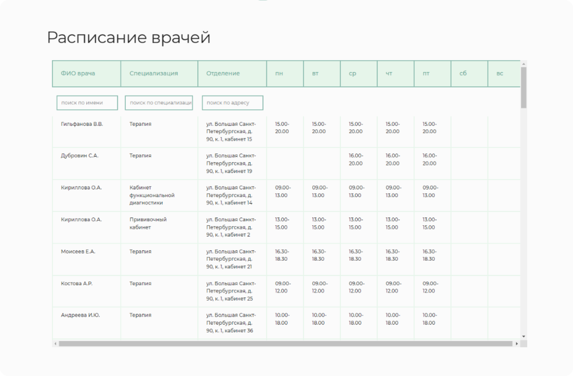Click the "Специализация" column header
The image size is (573, 376).
pyautogui.click(x=159, y=74)
